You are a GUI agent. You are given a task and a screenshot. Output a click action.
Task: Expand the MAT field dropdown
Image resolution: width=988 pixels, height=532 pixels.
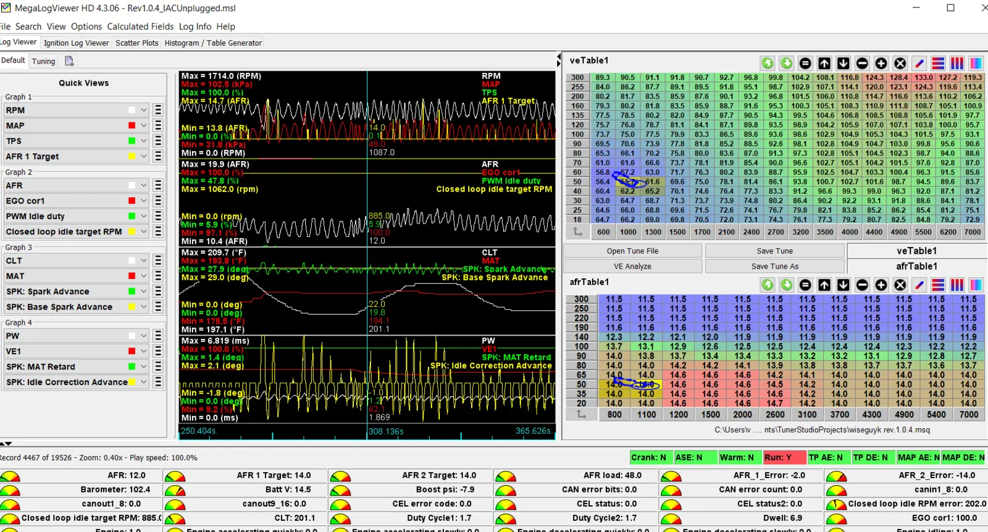[x=143, y=276]
